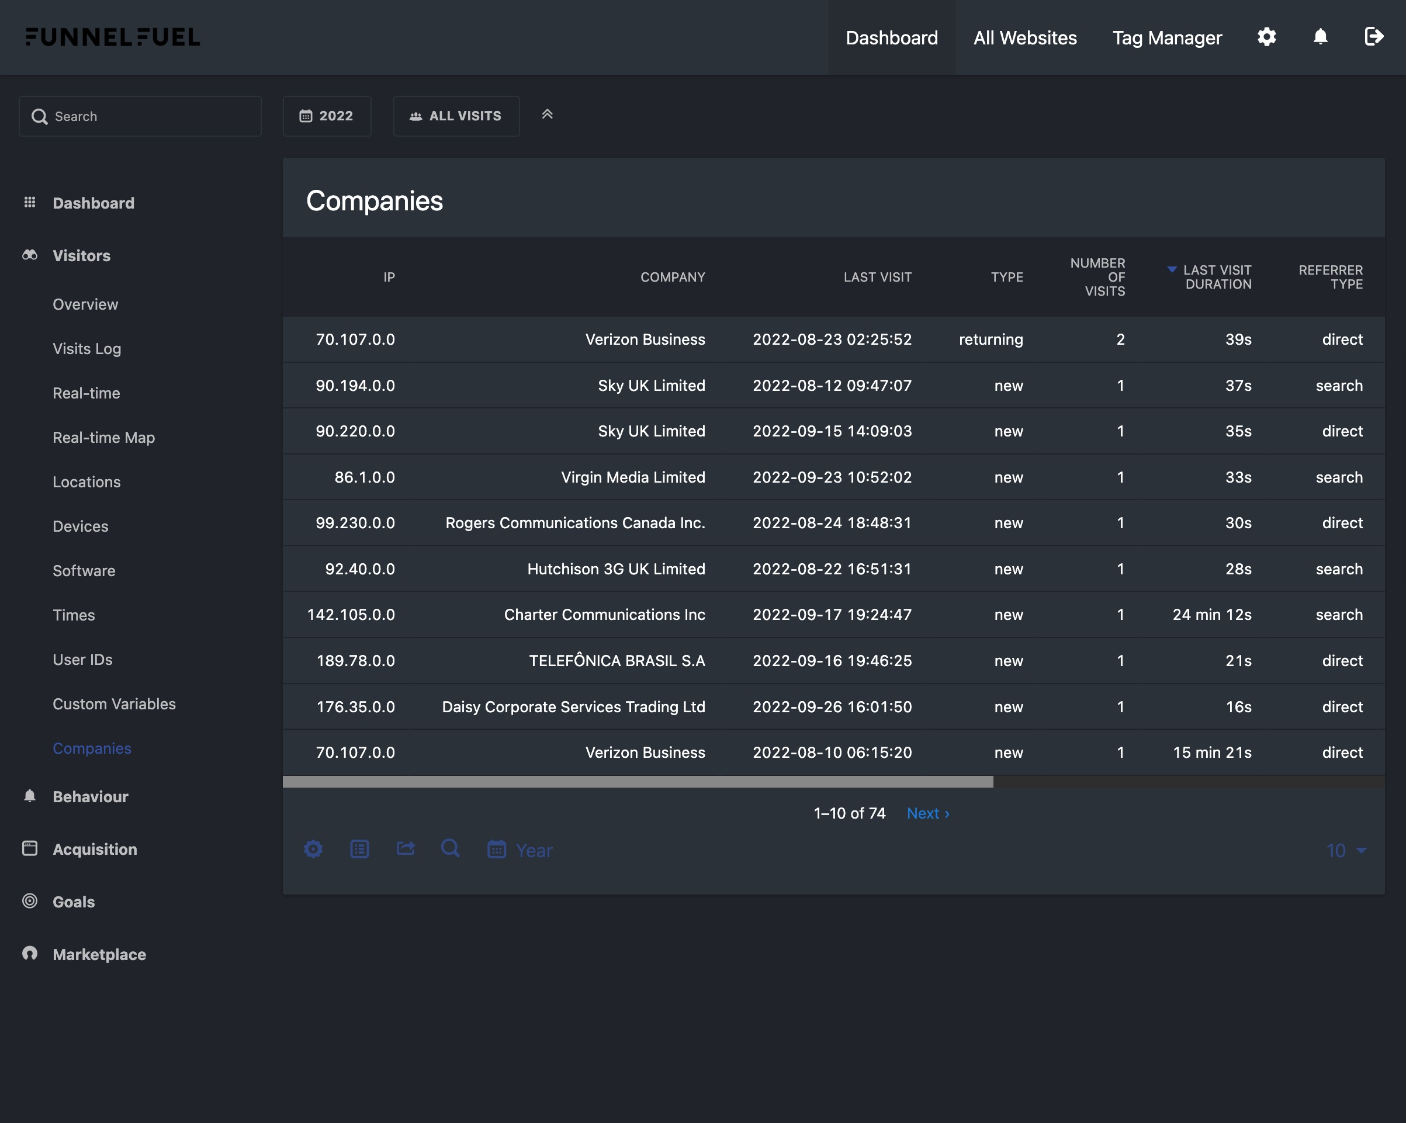Sort by the Type column header

tap(1007, 277)
